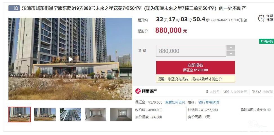The width and height of the screenshot is (274, 135).
Task: Click the plus button to raise bid
Action: click(x=231, y=48)
